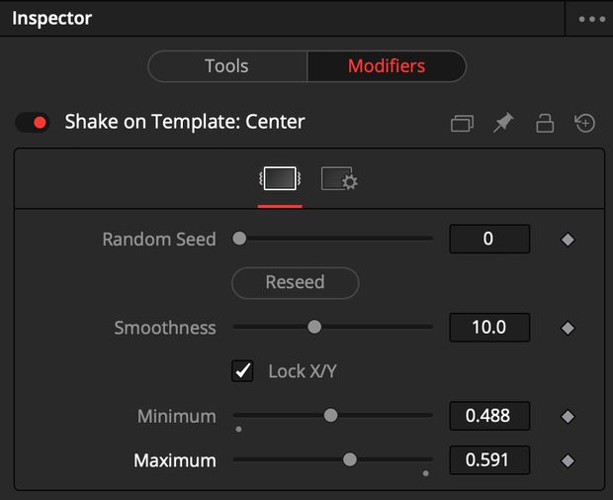Uncheck the Lock X/Y checkbox

click(242, 371)
